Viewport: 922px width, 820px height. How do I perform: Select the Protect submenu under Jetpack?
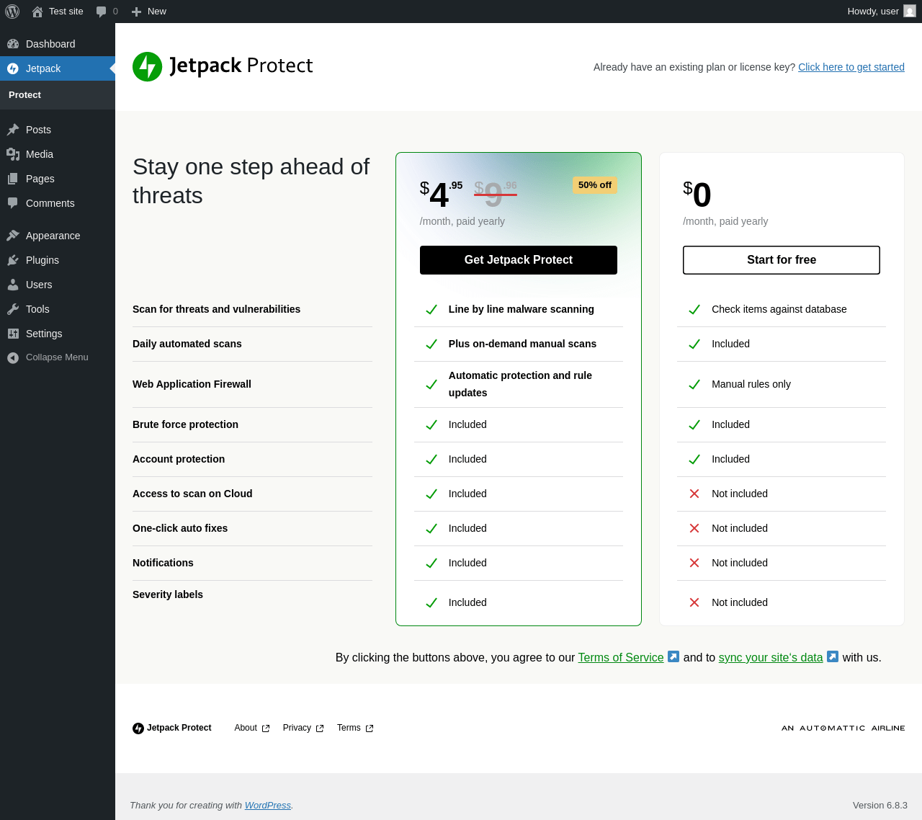(24, 95)
